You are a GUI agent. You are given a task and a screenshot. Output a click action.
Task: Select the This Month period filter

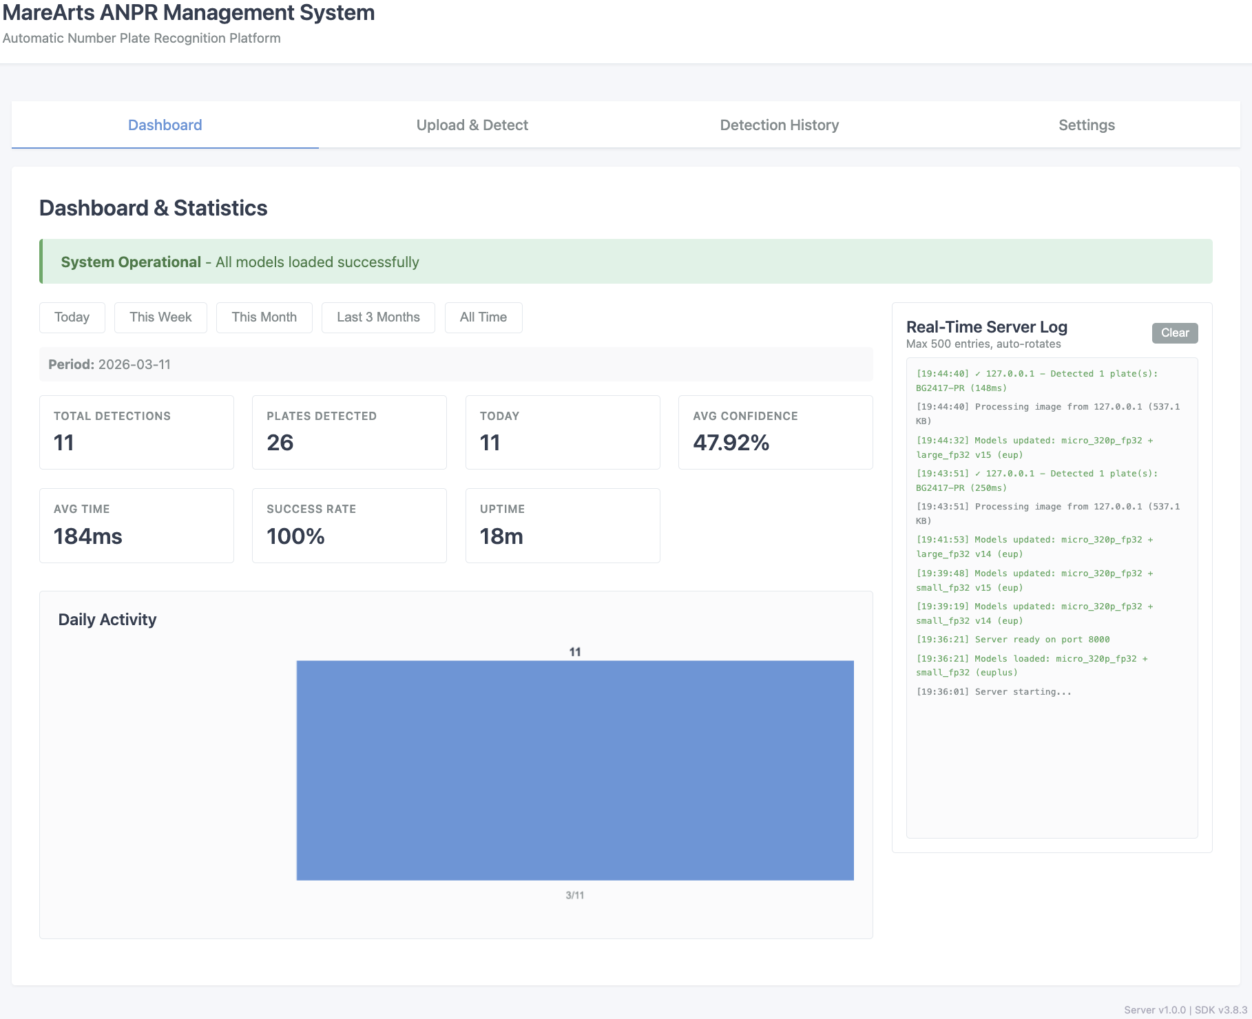coord(264,317)
